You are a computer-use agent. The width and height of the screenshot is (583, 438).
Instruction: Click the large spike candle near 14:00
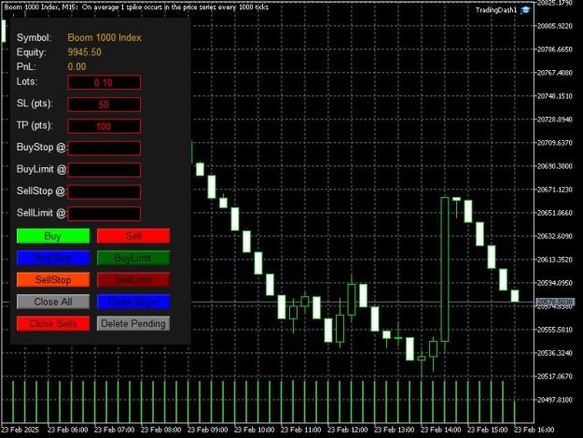pos(445,269)
